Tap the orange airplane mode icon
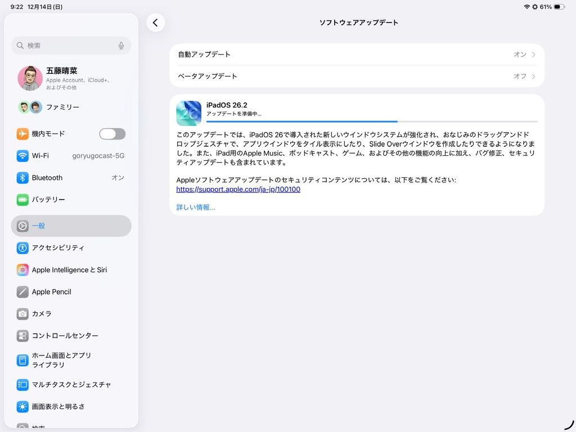576x432 pixels. (22, 134)
